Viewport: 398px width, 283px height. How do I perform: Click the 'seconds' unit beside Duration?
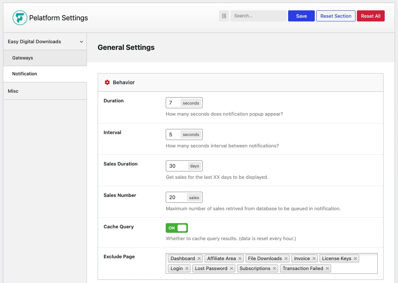(191, 103)
